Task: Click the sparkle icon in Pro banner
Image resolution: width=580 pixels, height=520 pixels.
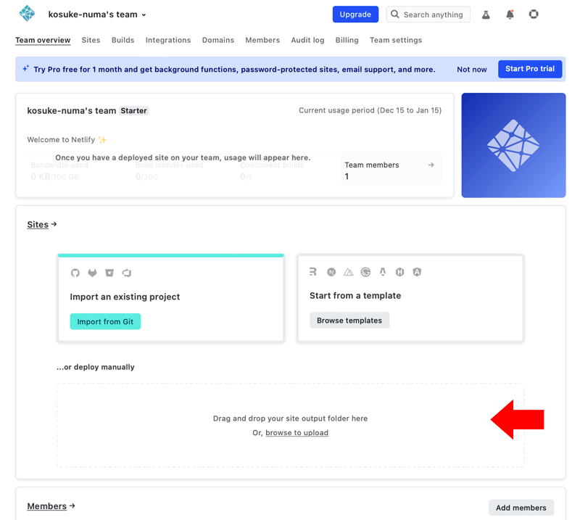Action: point(25,68)
